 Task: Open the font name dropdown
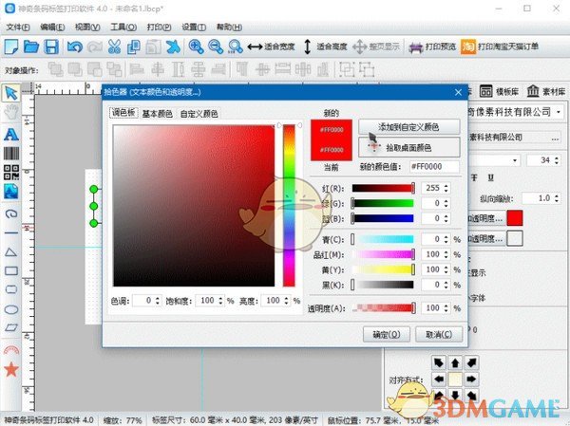pos(519,161)
